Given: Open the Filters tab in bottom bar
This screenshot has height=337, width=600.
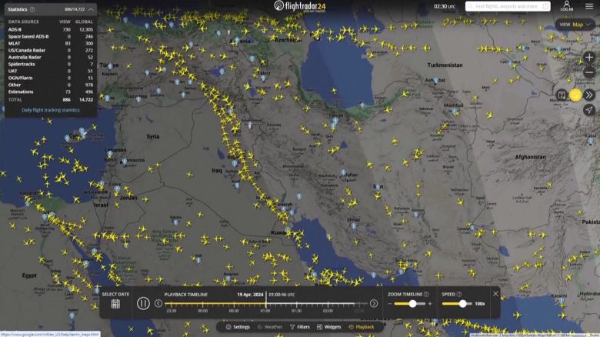Looking at the screenshot, I should tap(299, 327).
